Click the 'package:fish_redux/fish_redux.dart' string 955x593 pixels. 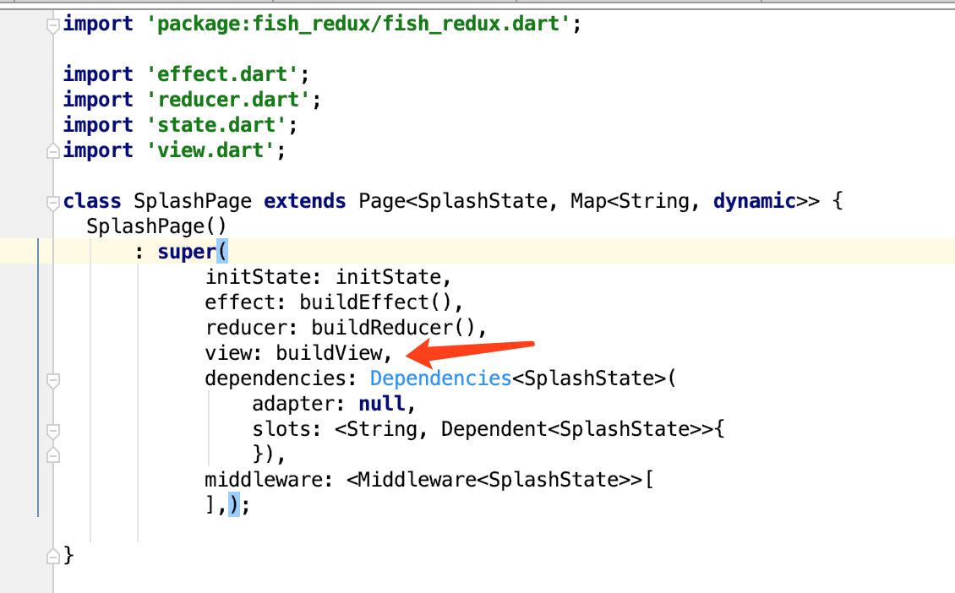(358, 24)
